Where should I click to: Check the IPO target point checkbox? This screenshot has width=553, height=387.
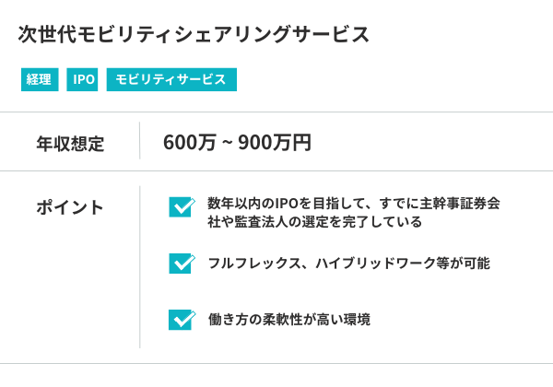(x=182, y=206)
